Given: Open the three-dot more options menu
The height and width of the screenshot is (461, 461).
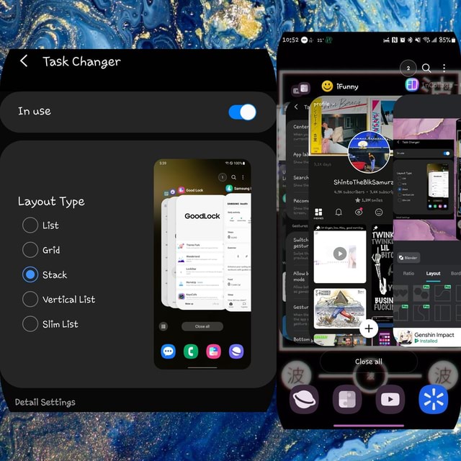Looking at the screenshot, I should pyautogui.click(x=444, y=68).
